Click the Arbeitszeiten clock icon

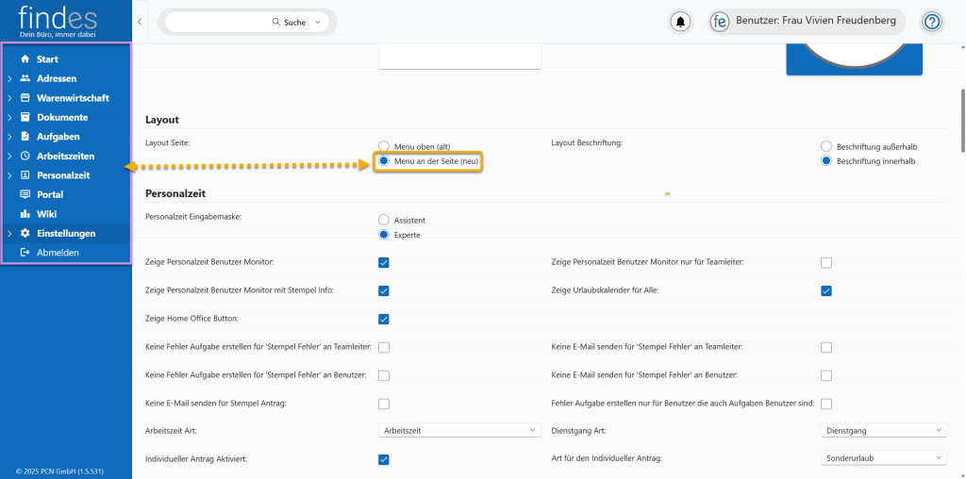[x=25, y=156]
